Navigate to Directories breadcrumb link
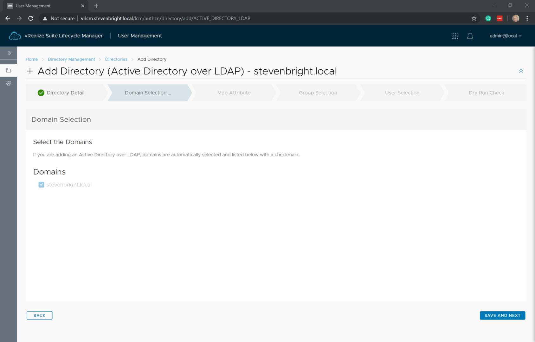Viewport: 535px width, 342px height. click(x=116, y=59)
